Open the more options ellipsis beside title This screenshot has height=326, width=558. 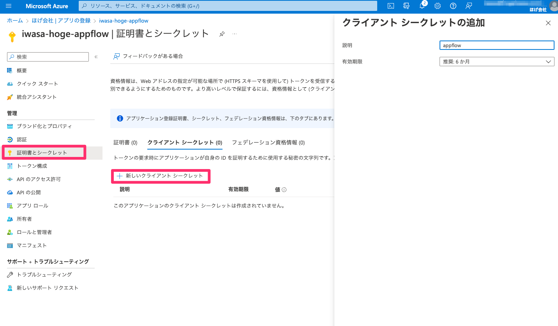(235, 34)
